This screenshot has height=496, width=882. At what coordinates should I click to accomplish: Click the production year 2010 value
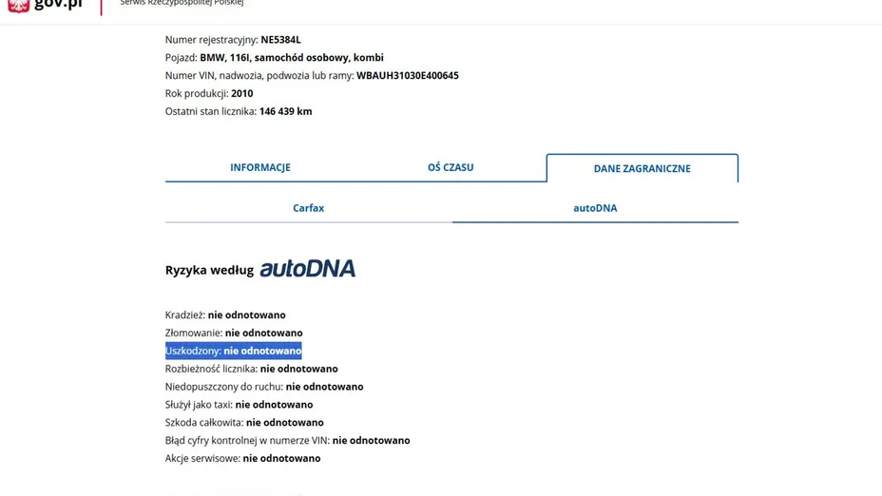241,94
